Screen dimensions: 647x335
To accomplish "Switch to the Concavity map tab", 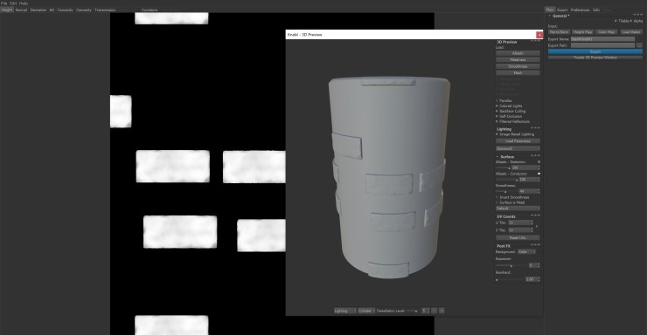I will point(66,10).
